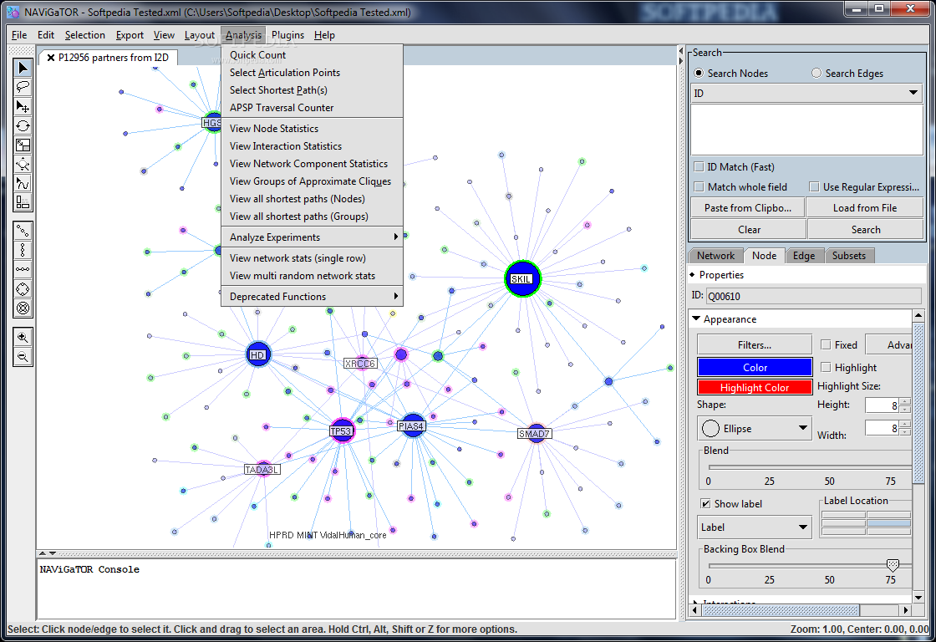This screenshot has height=642, width=936.
Task: Click the SKIL node in the graph
Action: (x=522, y=279)
